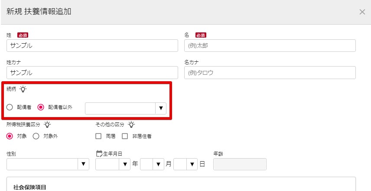
Task: Click the dialog title 新規 扶養情報追加
Action: 39,12
